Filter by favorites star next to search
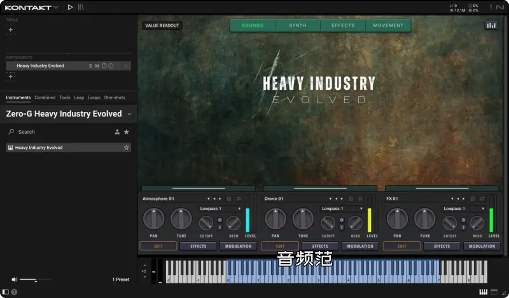509x298 pixels. pos(126,132)
